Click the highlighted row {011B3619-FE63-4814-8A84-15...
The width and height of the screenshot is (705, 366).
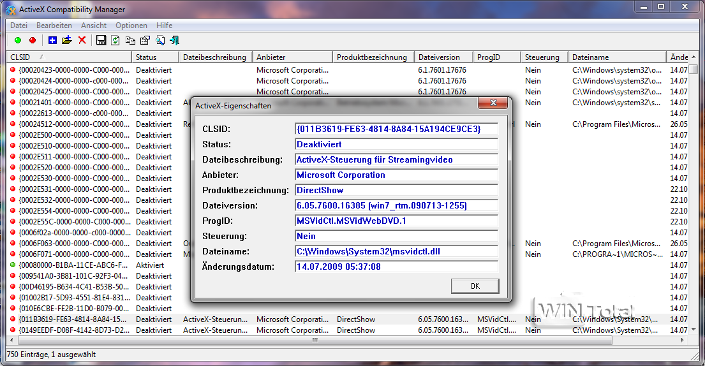coord(347,319)
